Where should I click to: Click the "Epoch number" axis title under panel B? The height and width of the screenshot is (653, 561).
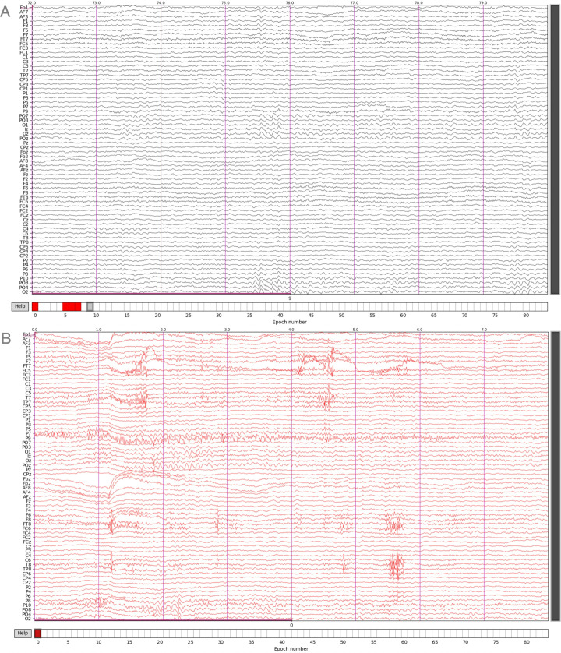coord(291,649)
